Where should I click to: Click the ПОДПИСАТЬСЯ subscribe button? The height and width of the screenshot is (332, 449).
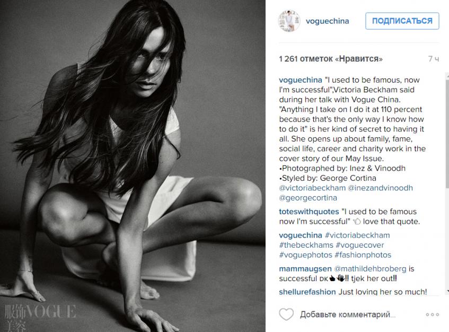402,21
